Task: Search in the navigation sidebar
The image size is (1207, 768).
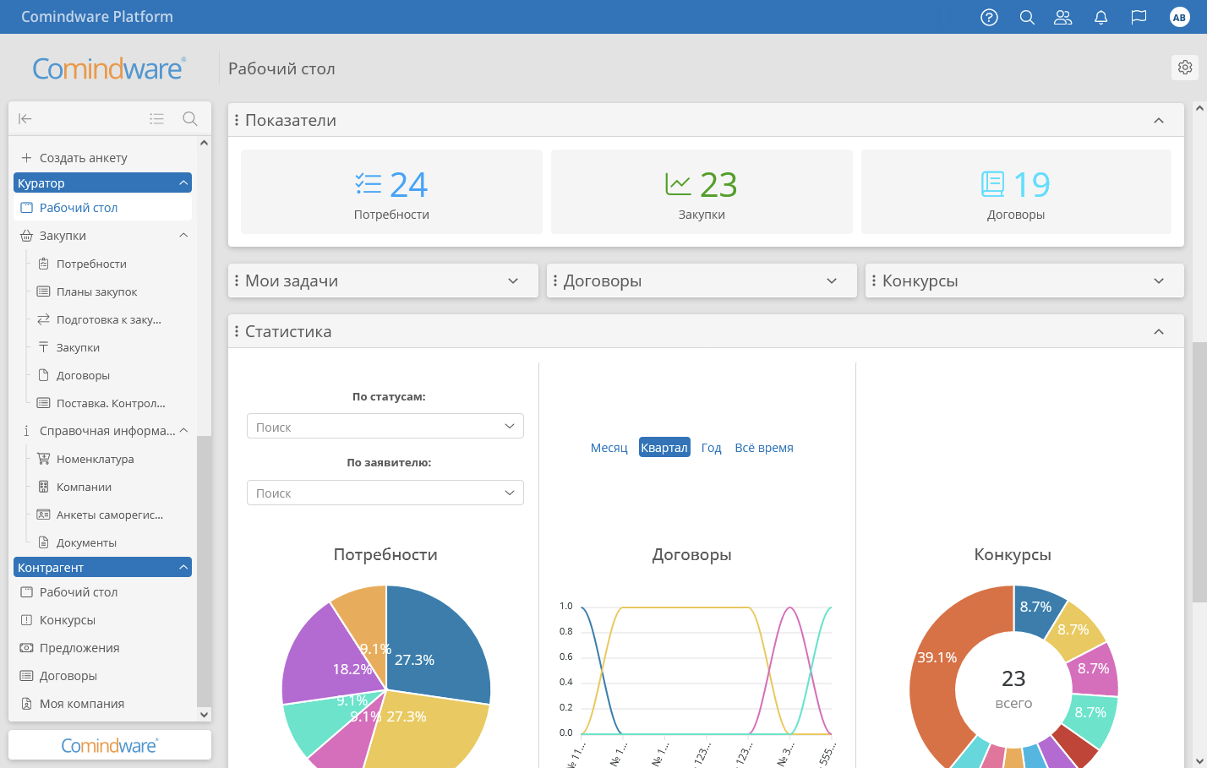Action: 190,119
